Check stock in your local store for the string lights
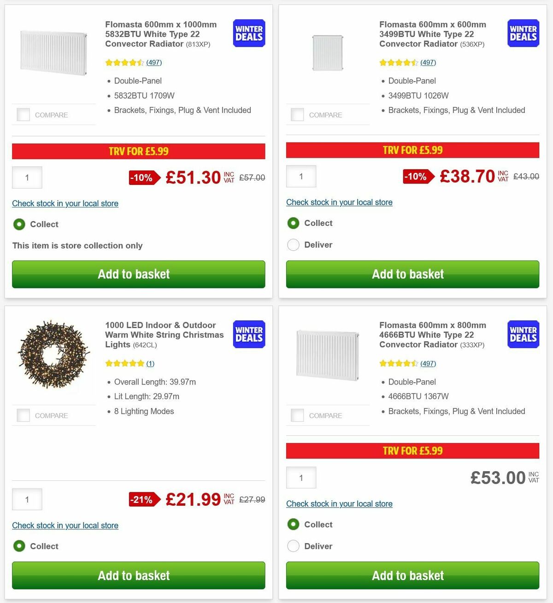The image size is (553, 603). (x=65, y=525)
